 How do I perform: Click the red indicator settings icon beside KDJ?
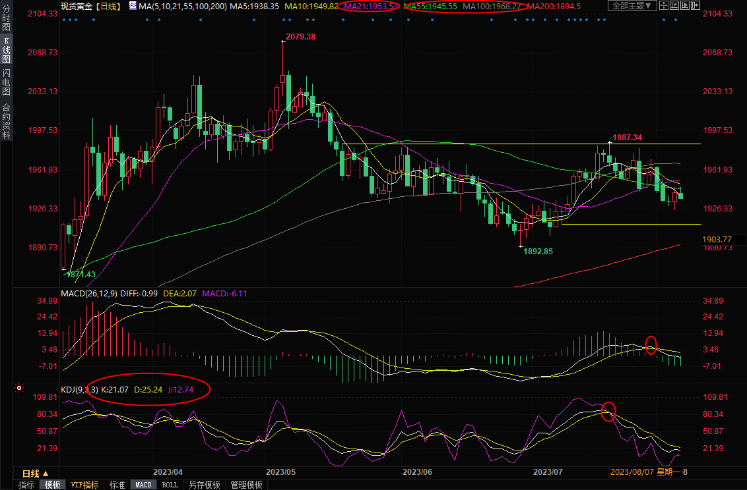coord(19,389)
